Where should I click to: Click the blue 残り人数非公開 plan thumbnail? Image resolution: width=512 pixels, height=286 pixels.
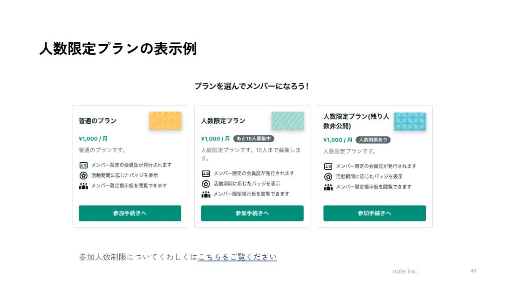pyautogui.click(x=410, y=121)
